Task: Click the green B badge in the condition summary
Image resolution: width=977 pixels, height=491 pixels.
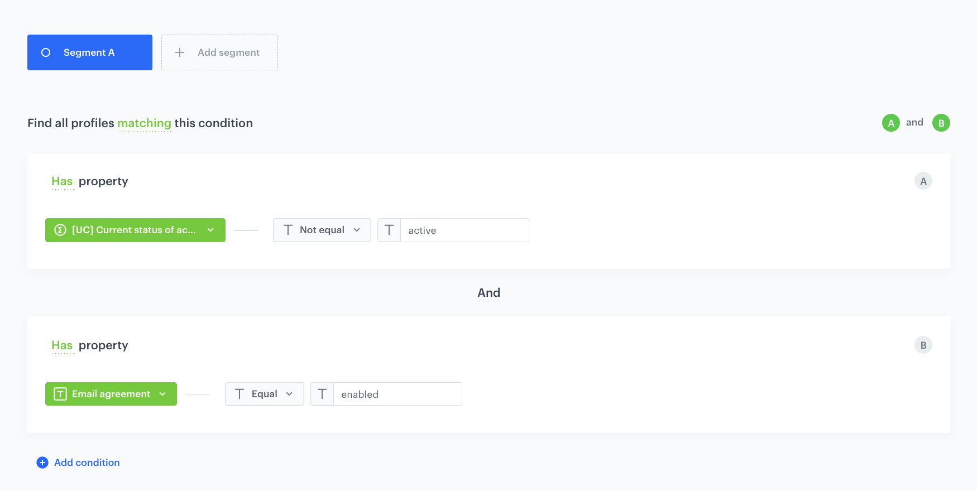Action: pyautogui.click(x=941, y=123)
